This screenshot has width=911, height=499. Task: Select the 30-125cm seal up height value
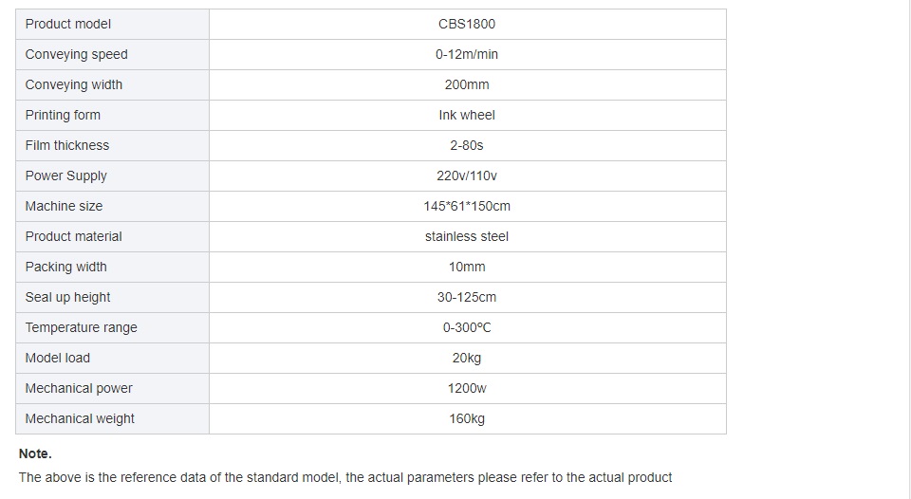tap(467, 298)
